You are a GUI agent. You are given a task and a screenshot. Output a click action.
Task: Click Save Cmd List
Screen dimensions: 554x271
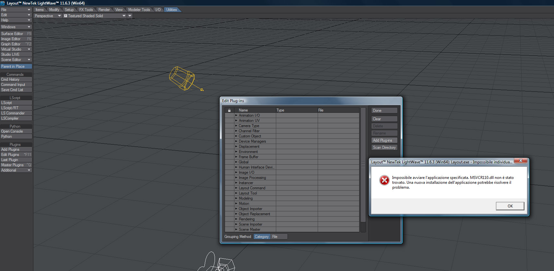(16, 90)
